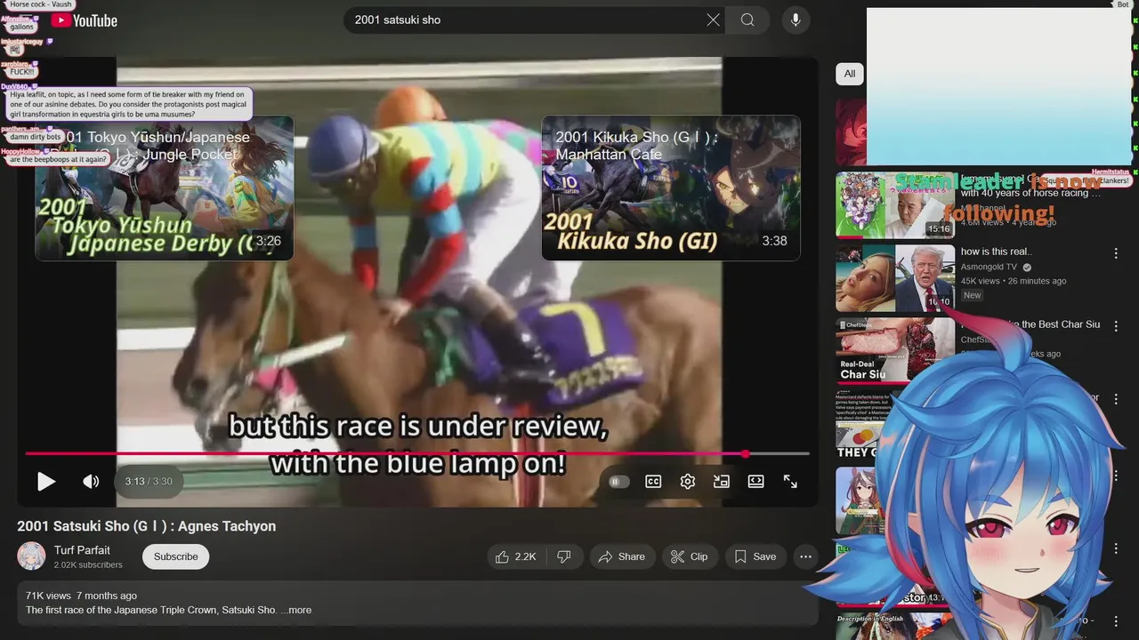Enable theater mode view
The height and width of the screenshot is (640, 1139).
point(755,482)
